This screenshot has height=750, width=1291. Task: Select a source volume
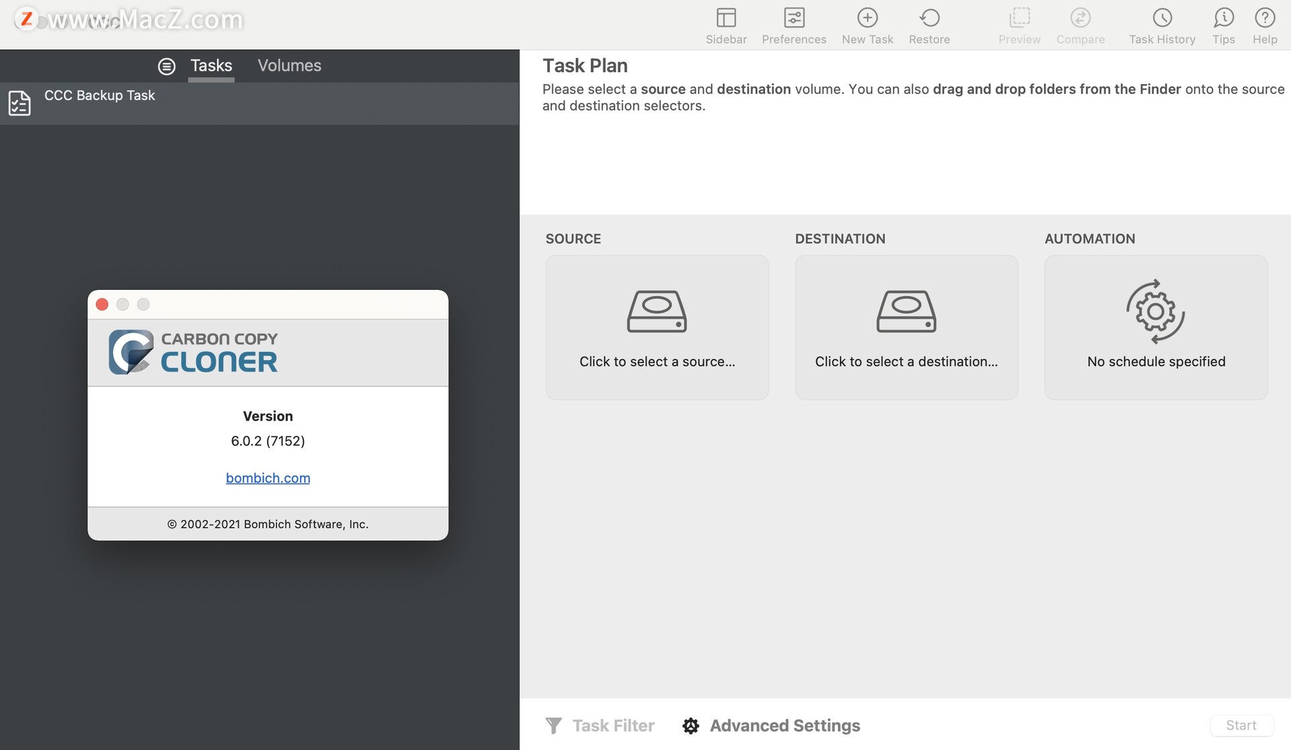[x=658, y=327]
